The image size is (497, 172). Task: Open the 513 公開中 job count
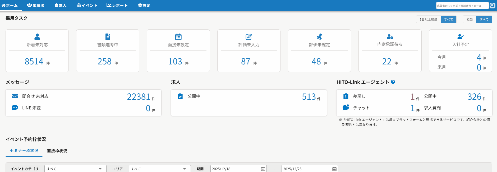(x=309, y=97)
